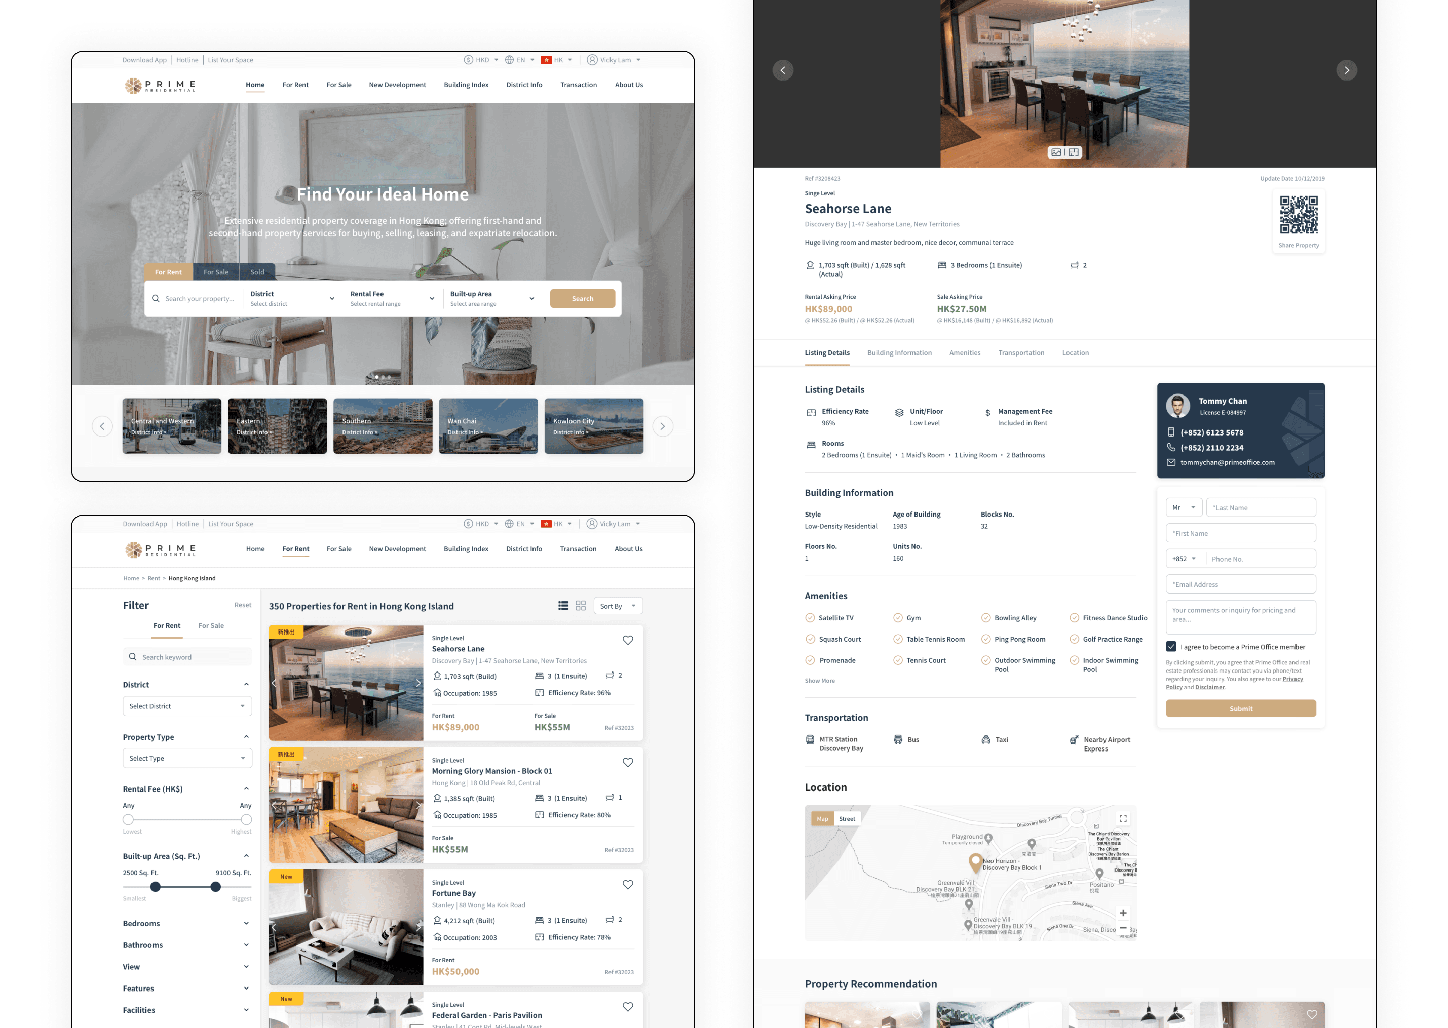Open the photo view icon in the gallery

click(1056, 152)
